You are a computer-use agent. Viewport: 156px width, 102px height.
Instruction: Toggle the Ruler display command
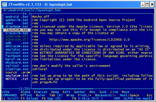pos(41,95)
